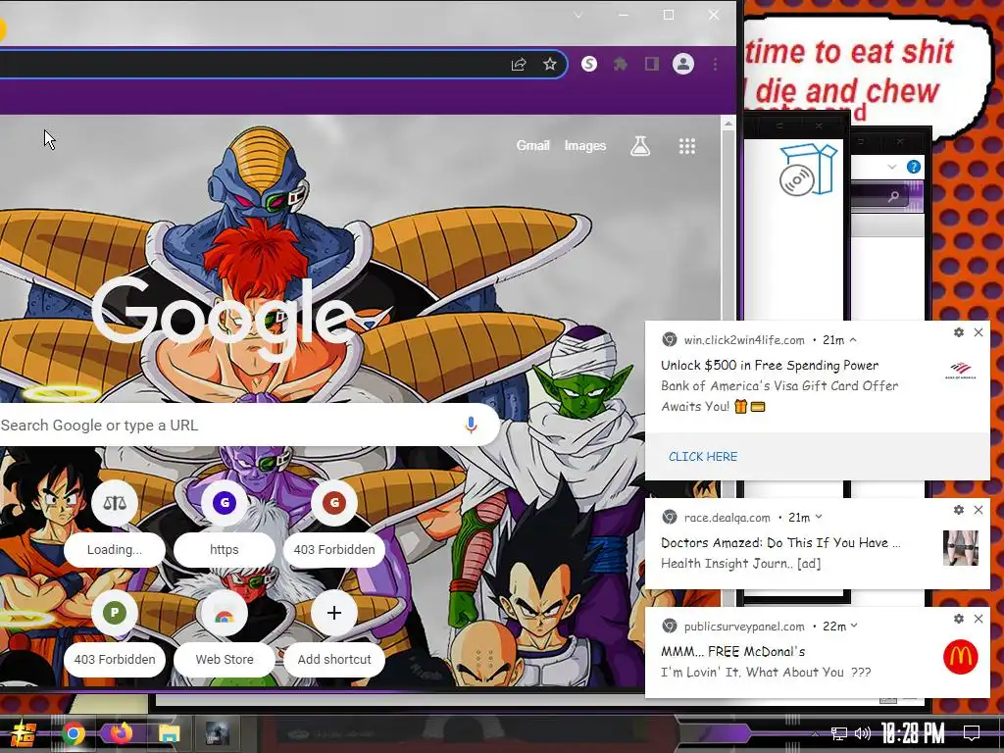Open settings gear on click2win4life notification
1004x753 pixels.
coord(959,332)
